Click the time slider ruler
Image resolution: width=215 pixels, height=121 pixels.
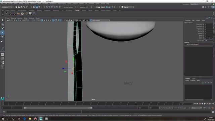pyautogui.click(x=92, y=104)
